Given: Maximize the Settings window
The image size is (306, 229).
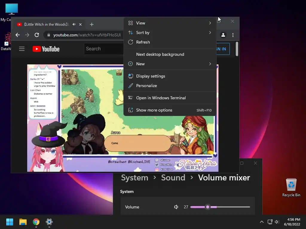Looking at the screenshot, I should pyautogui.click(x=242, y=163).
